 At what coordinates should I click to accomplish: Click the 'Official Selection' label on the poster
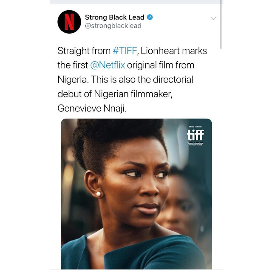click(195, 127)
